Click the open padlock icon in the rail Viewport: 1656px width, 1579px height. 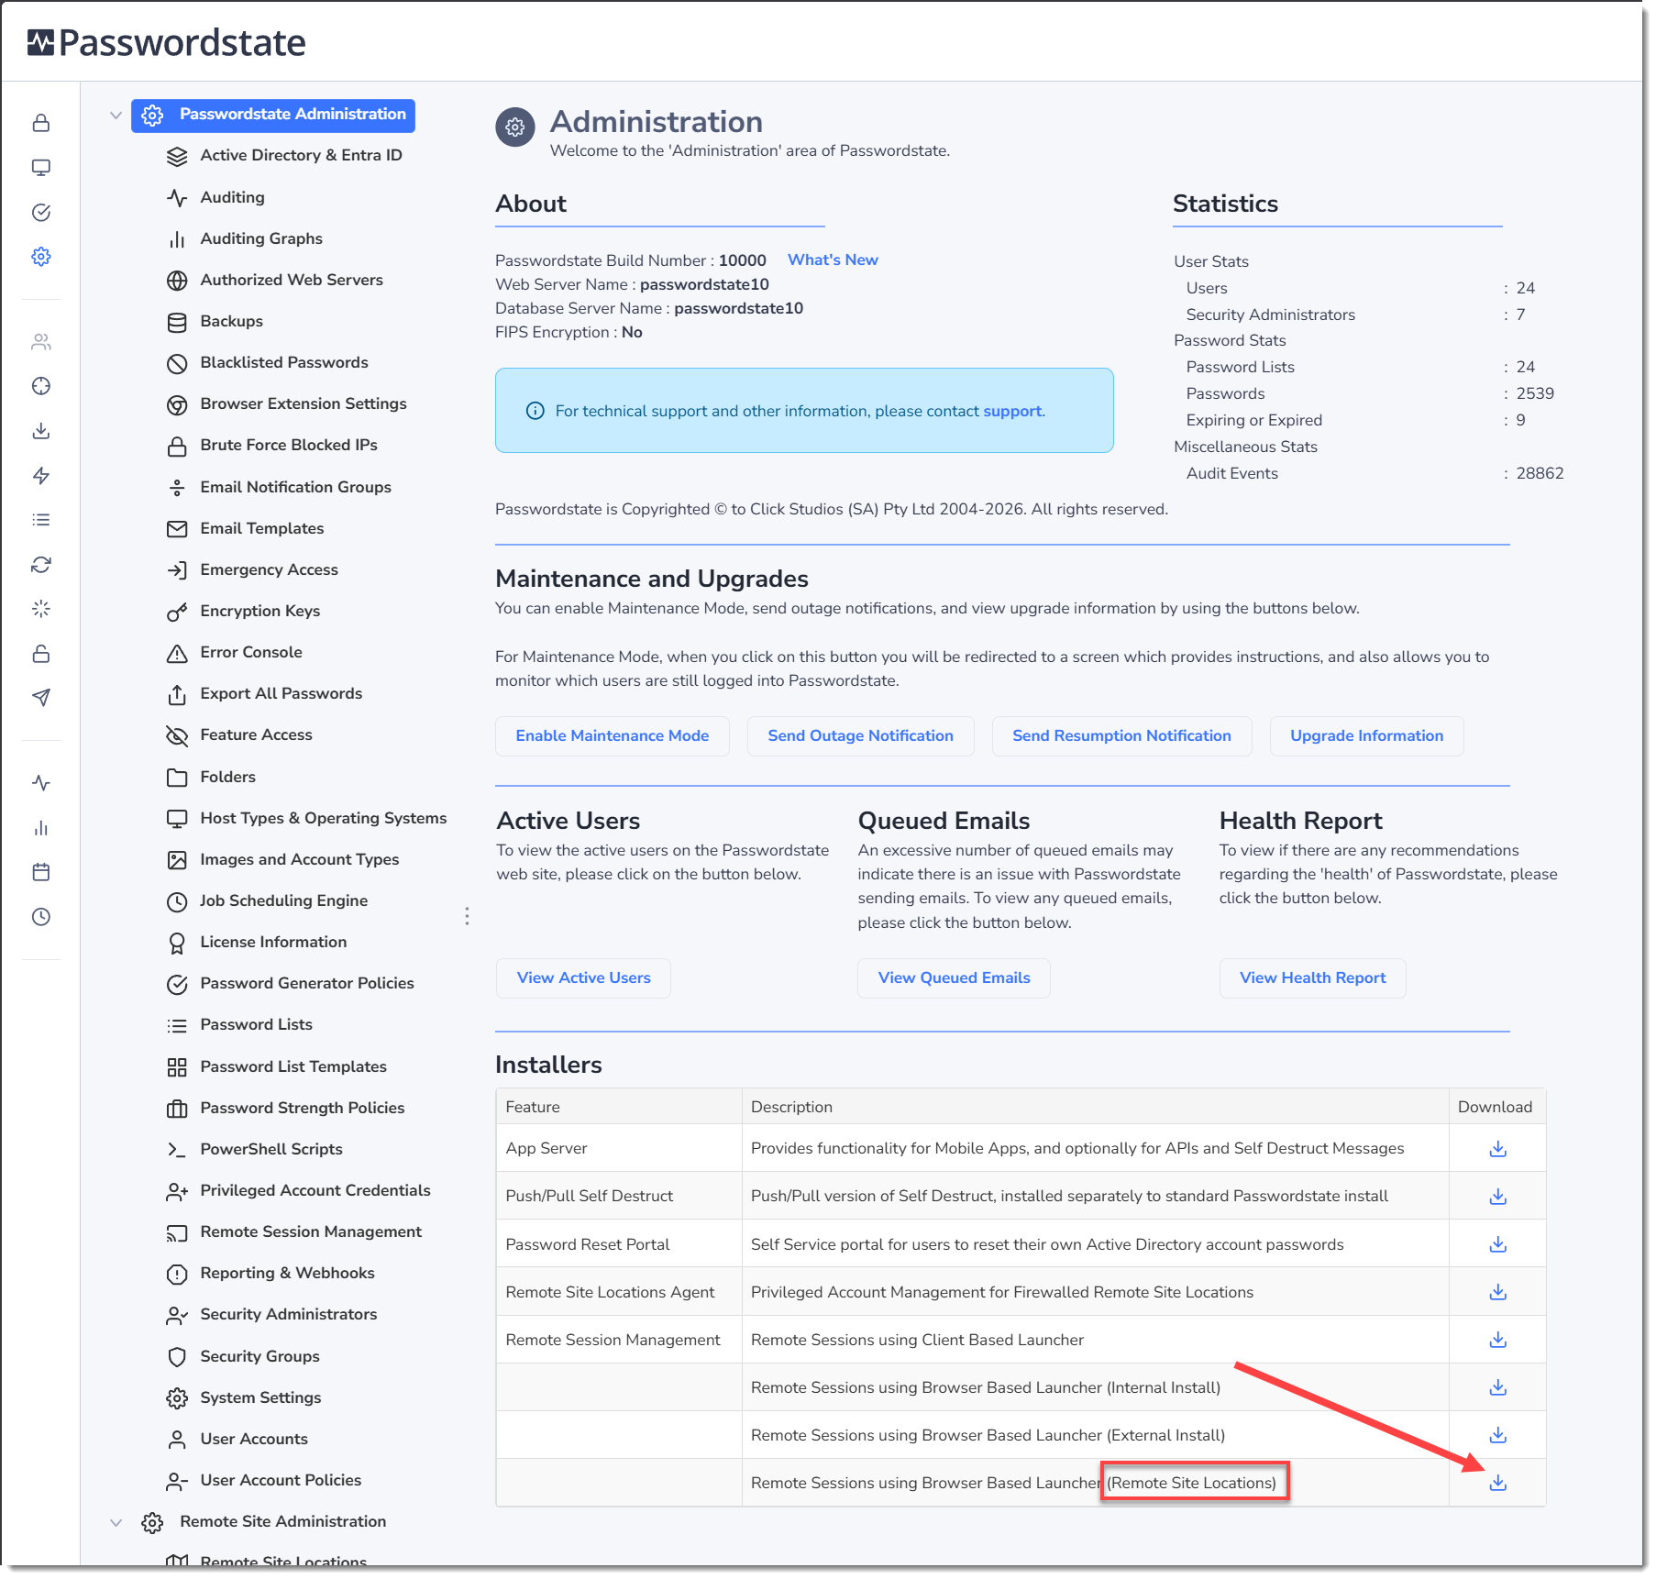tap(41, 654)
